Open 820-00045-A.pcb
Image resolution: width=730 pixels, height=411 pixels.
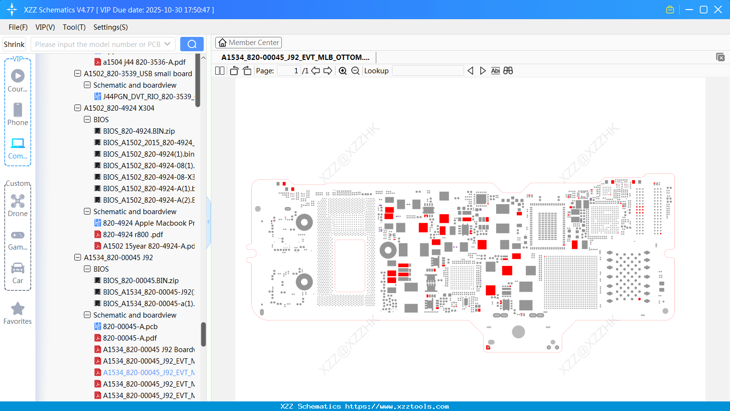coord(126,327)
